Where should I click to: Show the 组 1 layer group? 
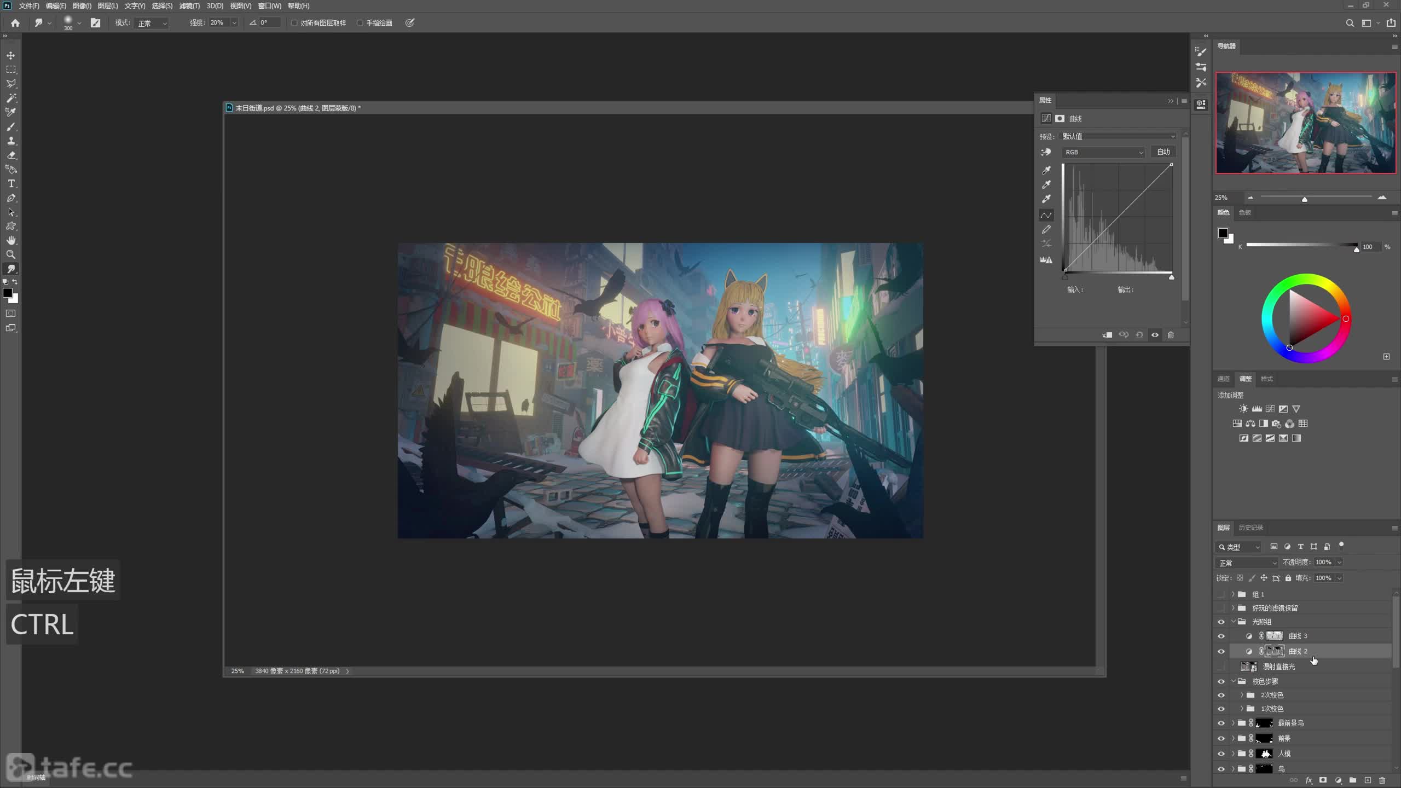(1221, 594)
